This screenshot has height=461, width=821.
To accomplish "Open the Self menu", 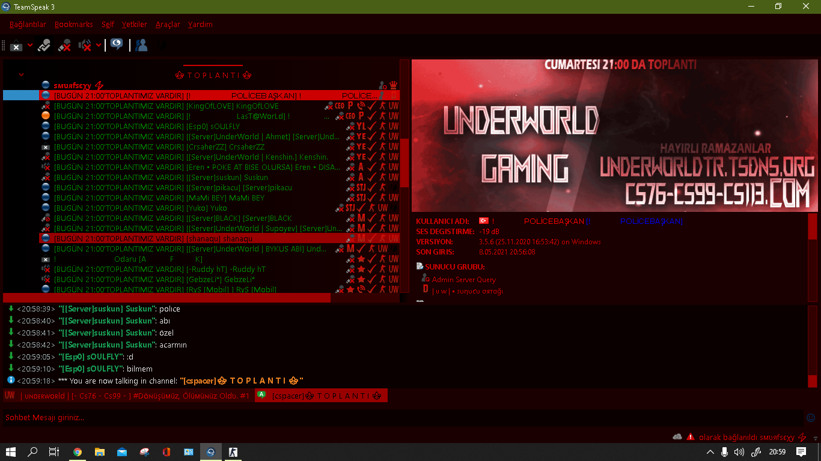I will [108, 25].
